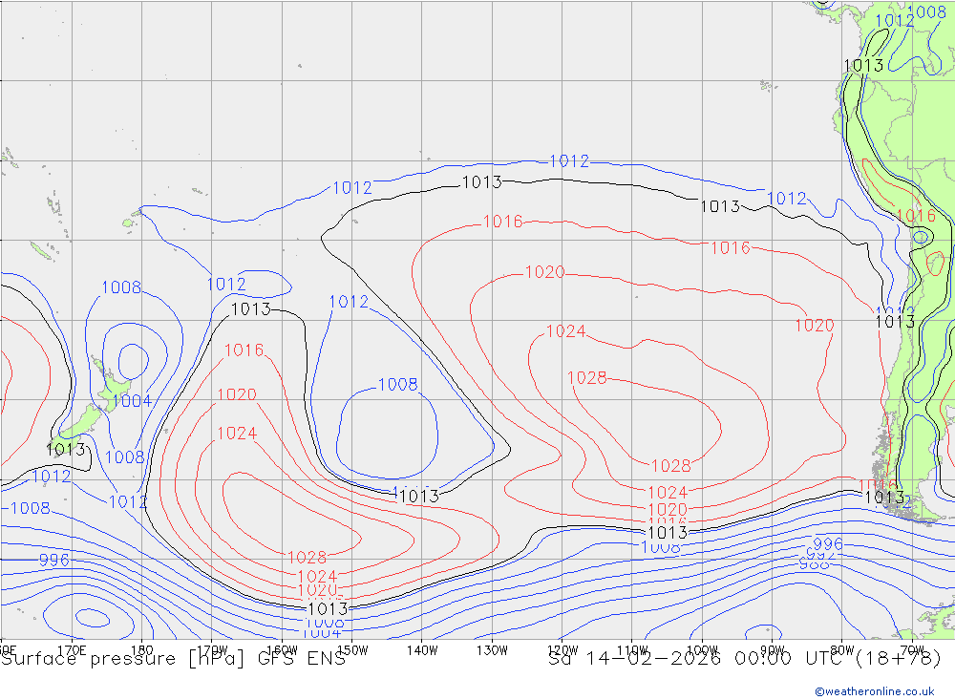Screen dimensions: 955x700
Task: Click the 100W longitude label
Action: pos(701,650)
